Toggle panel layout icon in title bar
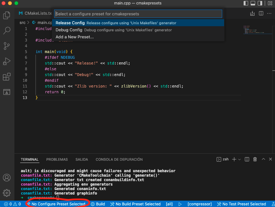 (253, 3)
